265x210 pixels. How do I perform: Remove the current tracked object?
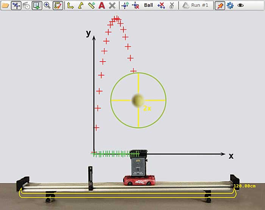tap(136, 5)
